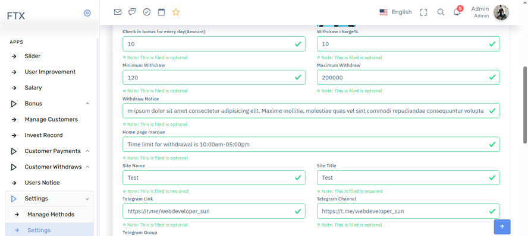528x236 pixels.
Task: Click into the Withdraw Notice text field
Action: (x=311, y=111)
